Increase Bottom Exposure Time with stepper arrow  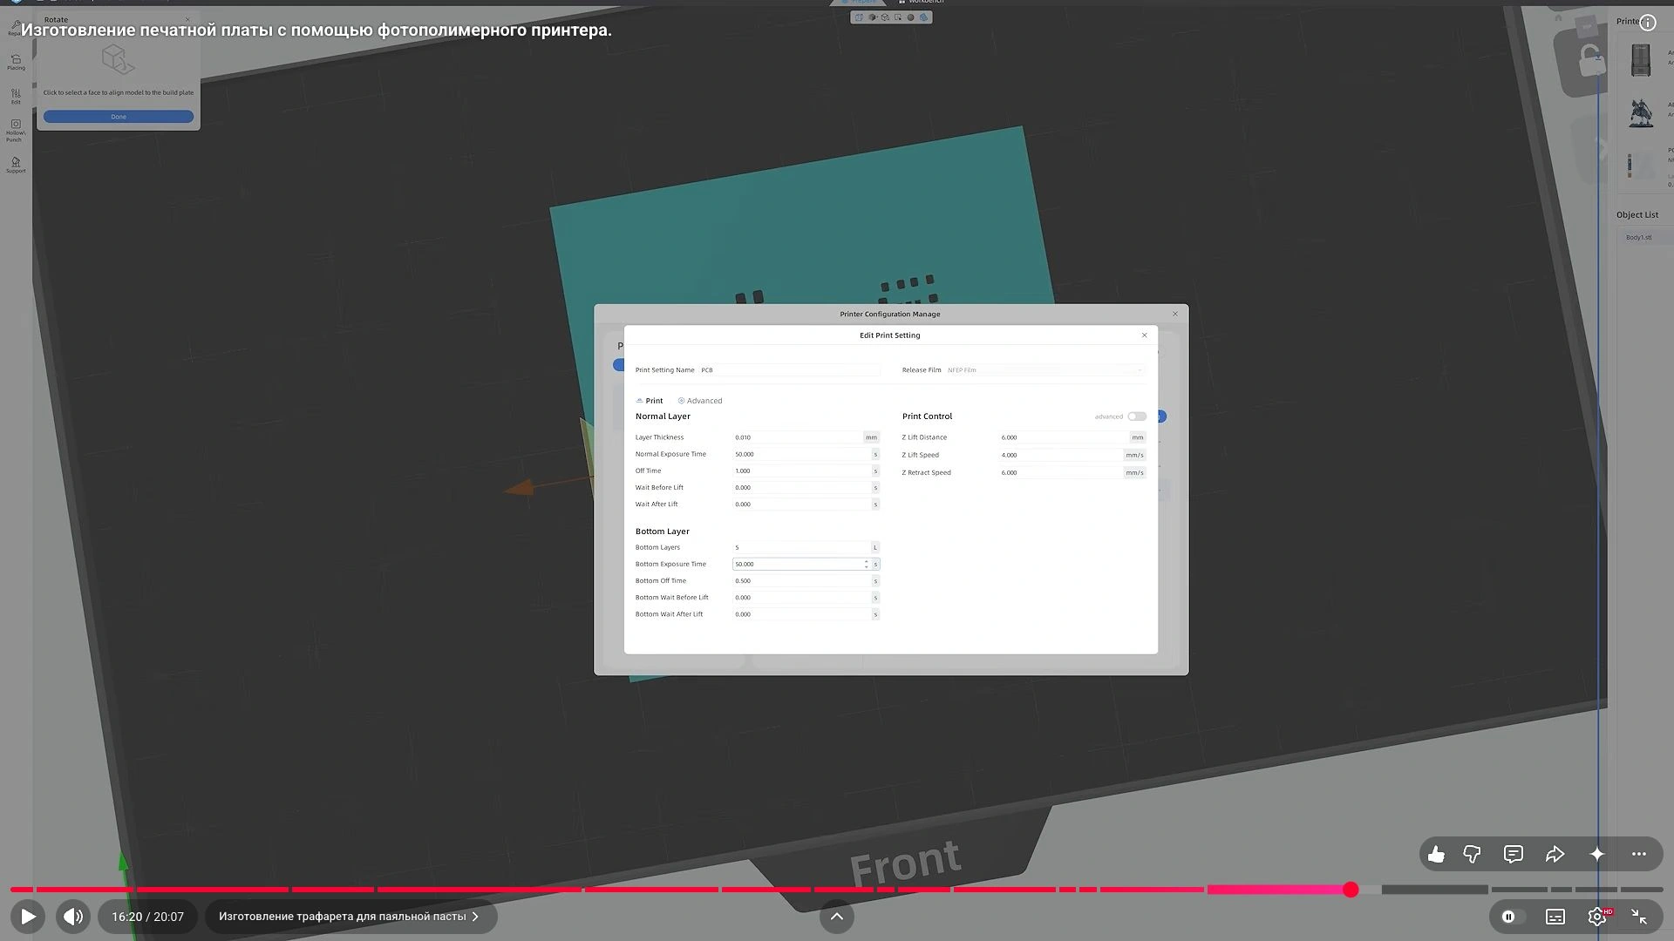point(867,562)
